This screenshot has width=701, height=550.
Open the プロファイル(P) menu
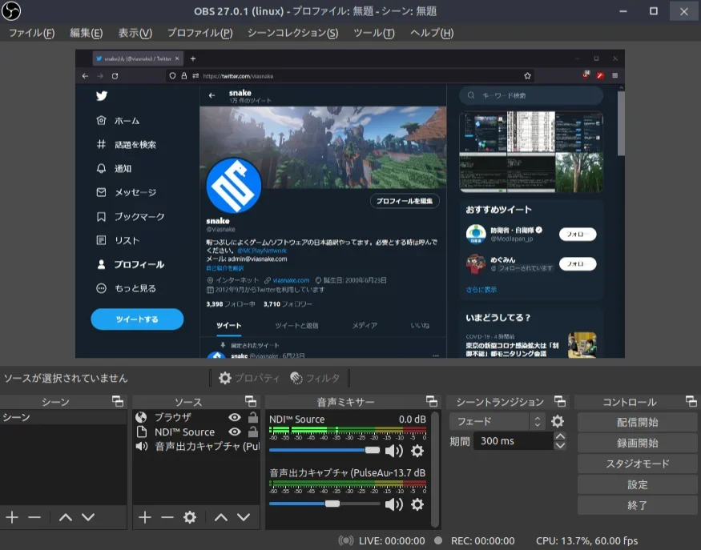pyautogui.click(x=199, y=33)
